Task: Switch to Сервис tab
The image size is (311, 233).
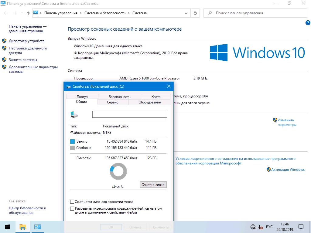Action: pos(113,102)
